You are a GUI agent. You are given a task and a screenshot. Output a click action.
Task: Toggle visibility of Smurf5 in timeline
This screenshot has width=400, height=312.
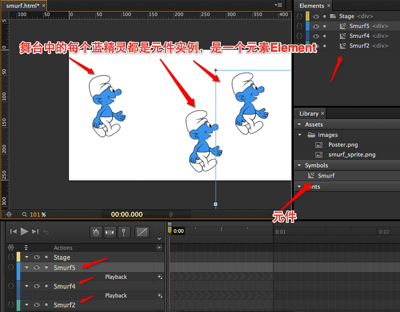(x=37, y=267)
